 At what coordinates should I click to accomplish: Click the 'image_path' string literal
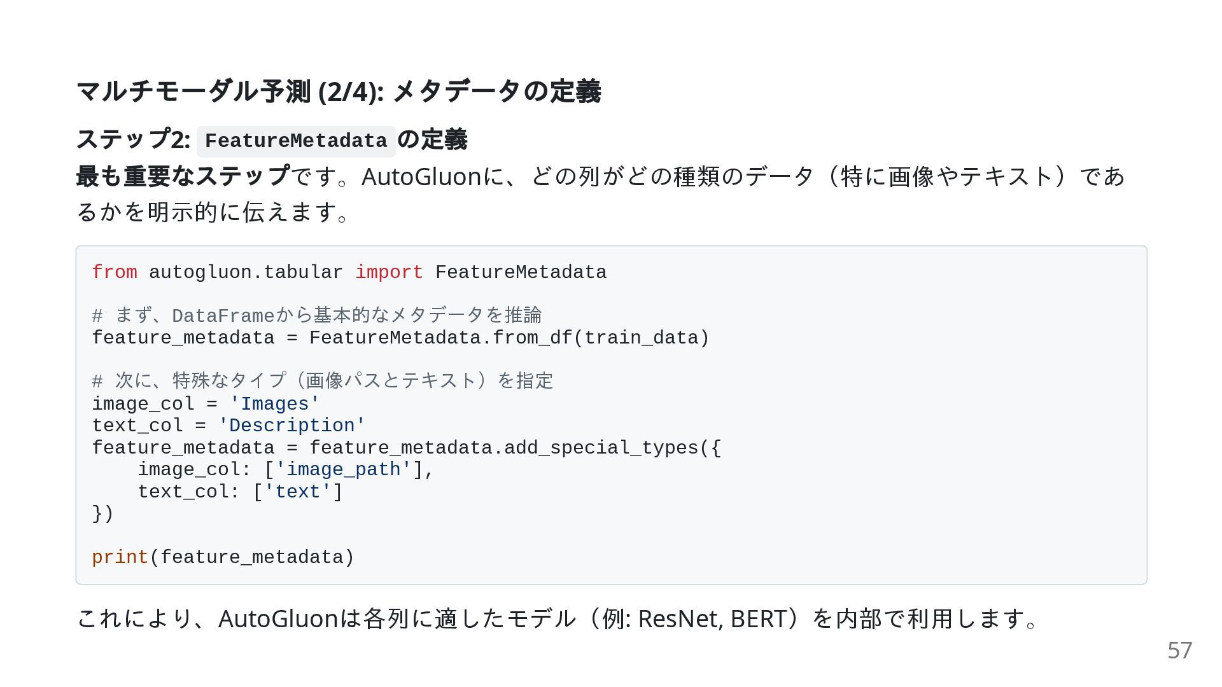click(343, 469)
